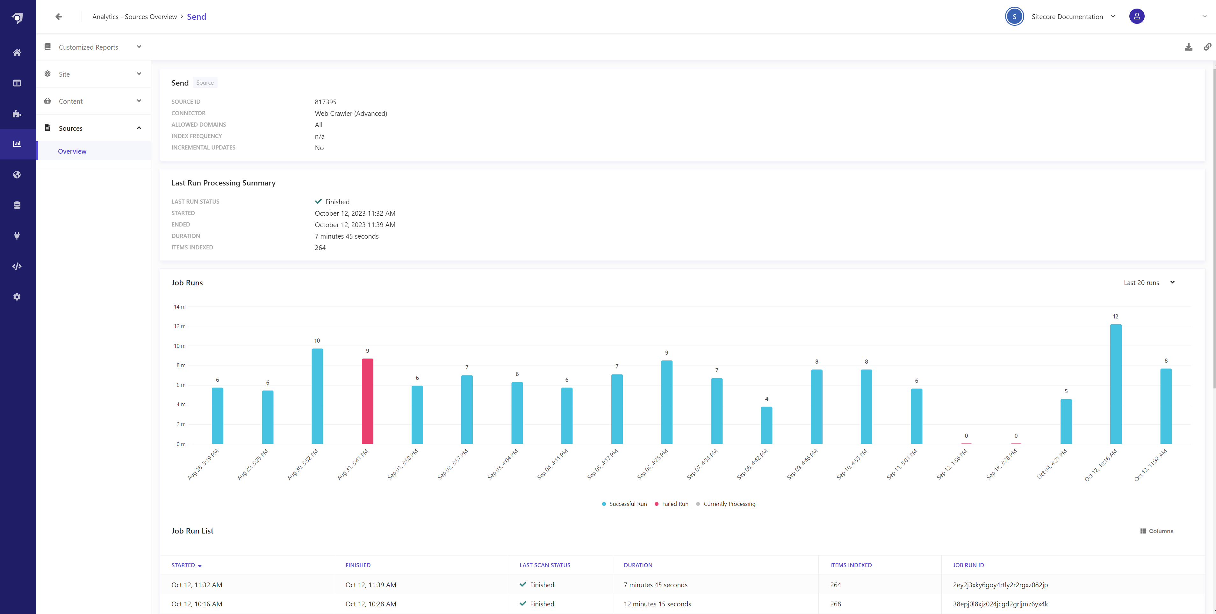Click the Site section icon
Viewport: 1216px width, 614px height.
click(48, 73)
